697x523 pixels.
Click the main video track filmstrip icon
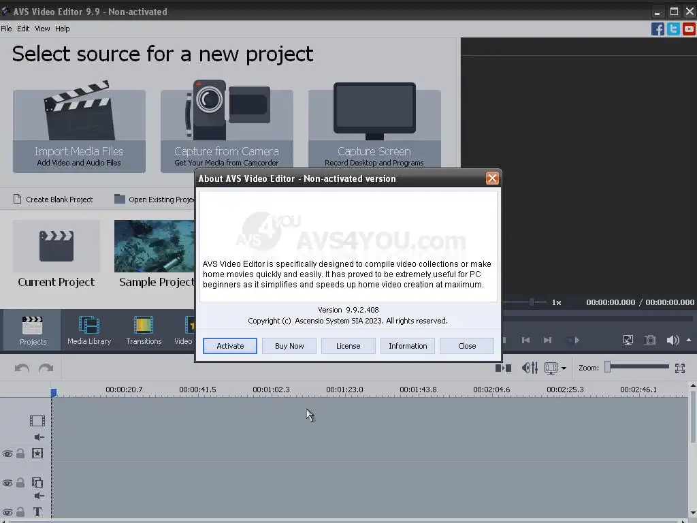tap(37, 421)
